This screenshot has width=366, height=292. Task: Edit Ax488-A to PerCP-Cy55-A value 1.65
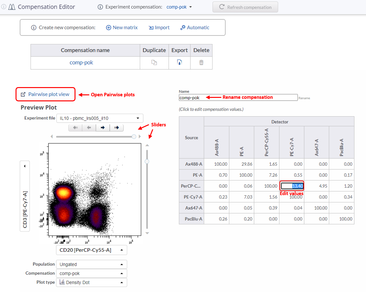coord(266,164)
